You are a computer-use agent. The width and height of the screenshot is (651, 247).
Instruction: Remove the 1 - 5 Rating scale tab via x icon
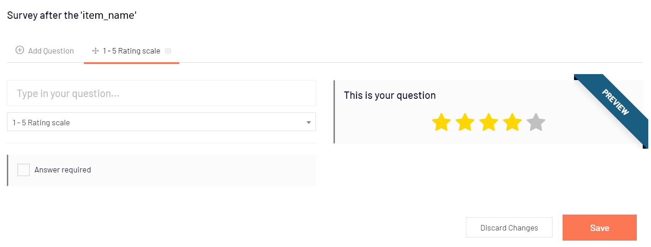[168, 51]
